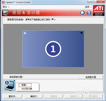Click the 检测显示器 button

coord(91,77)
